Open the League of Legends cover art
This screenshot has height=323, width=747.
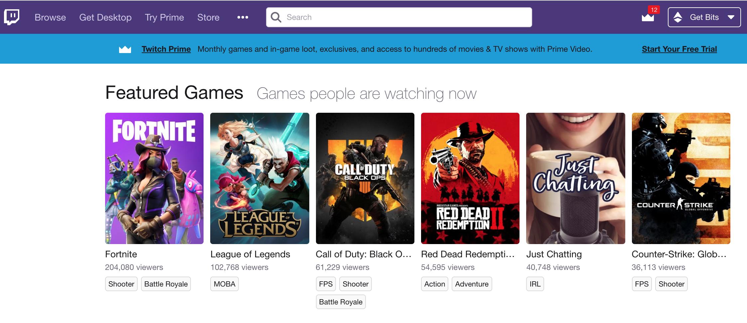[x=260, y=178]
